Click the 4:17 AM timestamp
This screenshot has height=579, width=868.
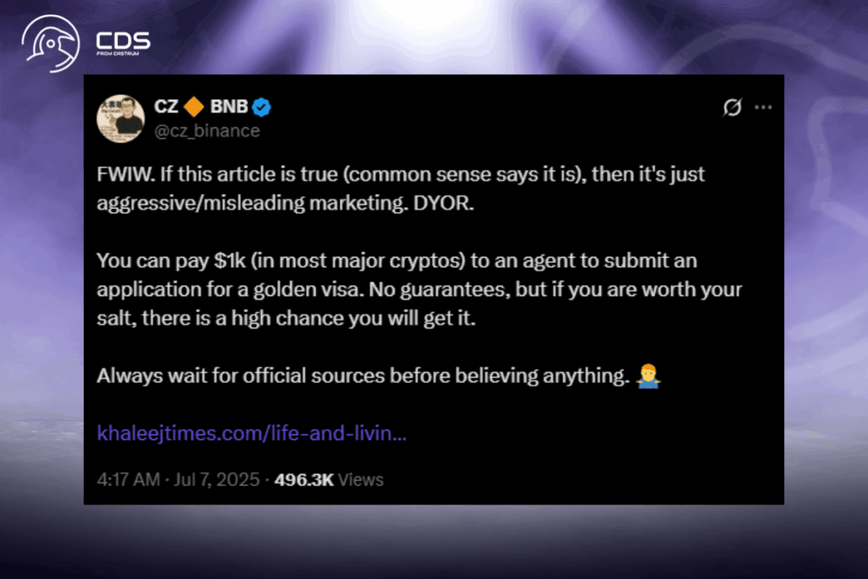coord(128,480)
